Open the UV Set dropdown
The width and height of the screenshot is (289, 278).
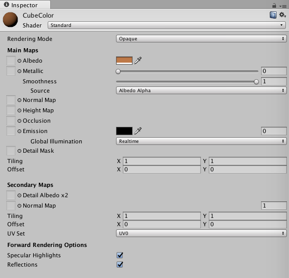(201, 233)
